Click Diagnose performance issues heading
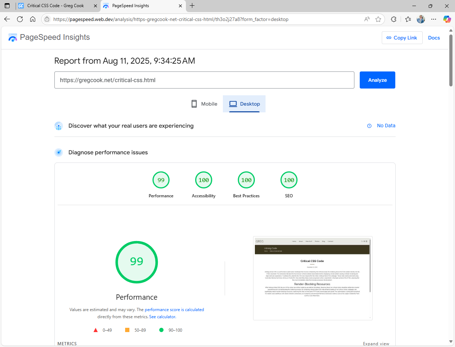Viewport: 455px width, 347px height. point(108,153)
